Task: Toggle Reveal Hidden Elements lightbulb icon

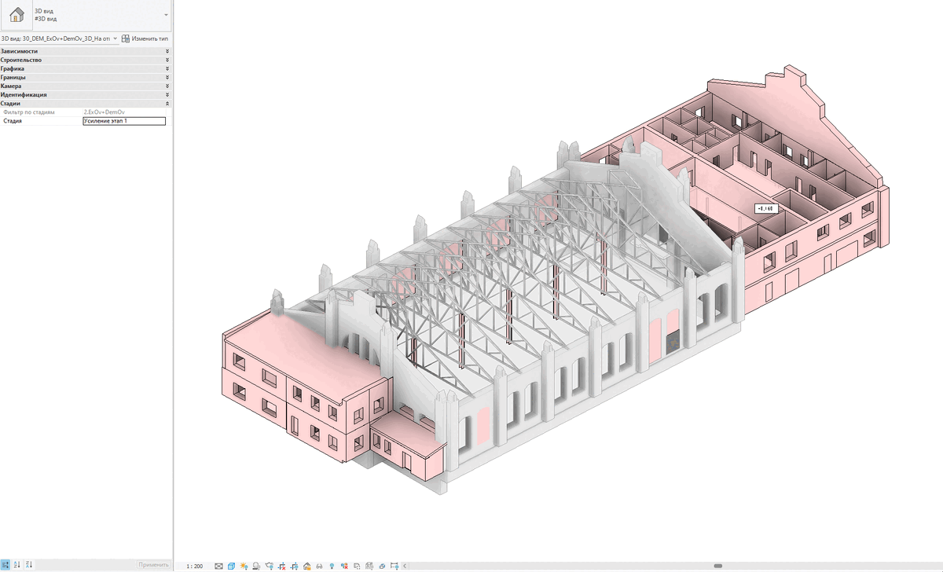Action: pos(332,566)
